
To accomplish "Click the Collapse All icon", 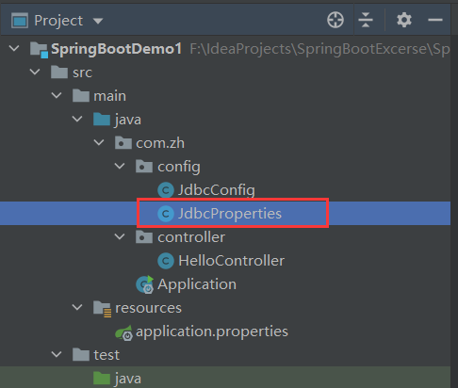I will pyautogui.click(x=366, y=21).
